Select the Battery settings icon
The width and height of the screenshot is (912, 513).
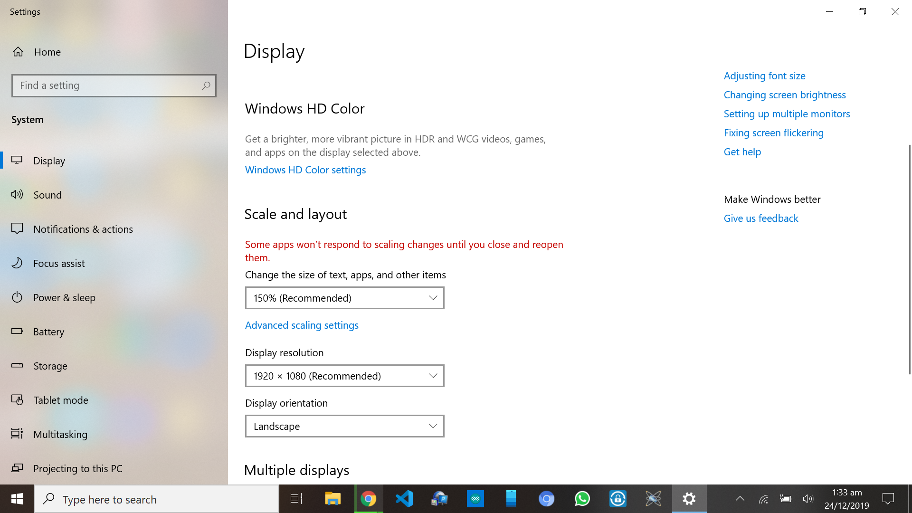pyautogui.click(x=17, y=331)
